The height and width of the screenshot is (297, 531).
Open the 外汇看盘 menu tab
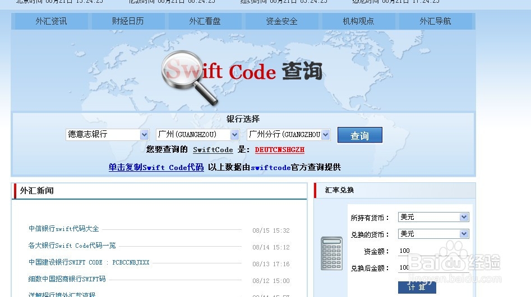205,21
